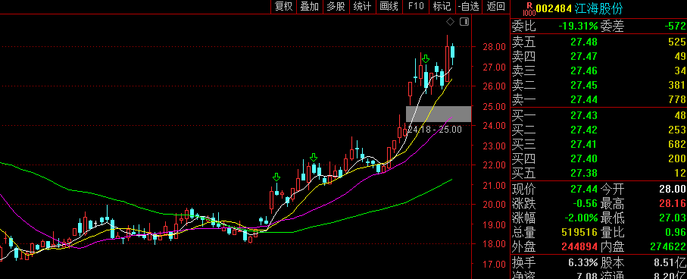
Task: Click the green down-arrow signal near 21.00
Action: click(276, 177)
